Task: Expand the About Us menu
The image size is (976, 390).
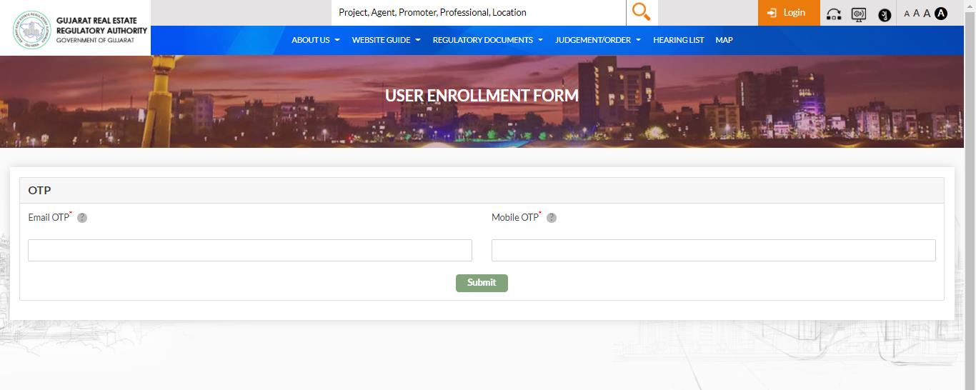Action: click(x=315, y=40)
